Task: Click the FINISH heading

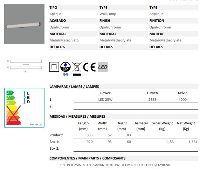Action: point(105,20)
